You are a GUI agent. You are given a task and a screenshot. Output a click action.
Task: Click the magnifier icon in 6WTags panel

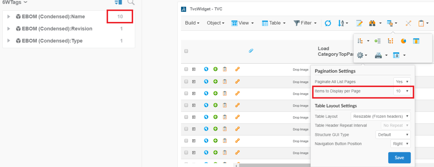point(131,2)
